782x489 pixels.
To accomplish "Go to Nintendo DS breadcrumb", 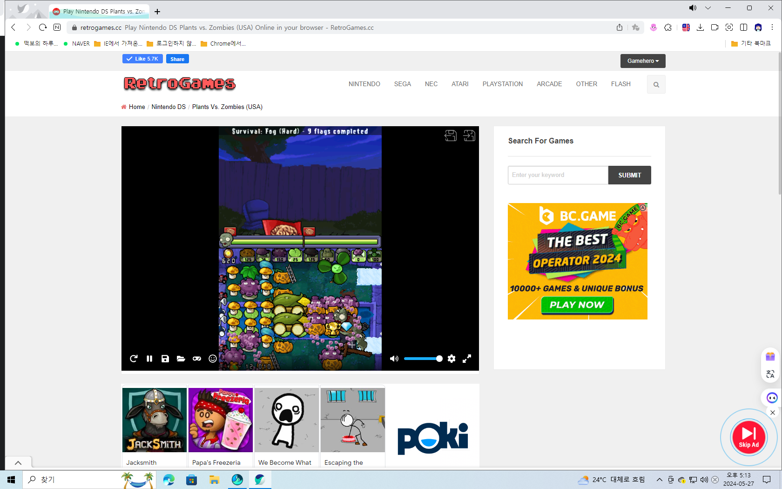I will pyautogui.click(x=169, y=107).
